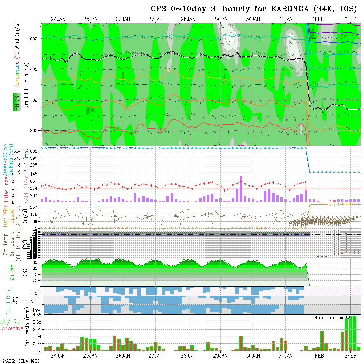364x364 pixels.
Task: Click the 80 value on the 2m RH axis
Action: (x=35, y=262)
